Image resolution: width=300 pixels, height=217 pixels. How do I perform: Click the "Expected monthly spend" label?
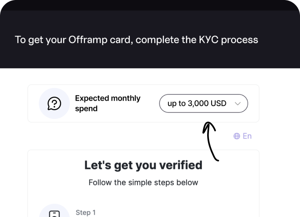[108, 103]
